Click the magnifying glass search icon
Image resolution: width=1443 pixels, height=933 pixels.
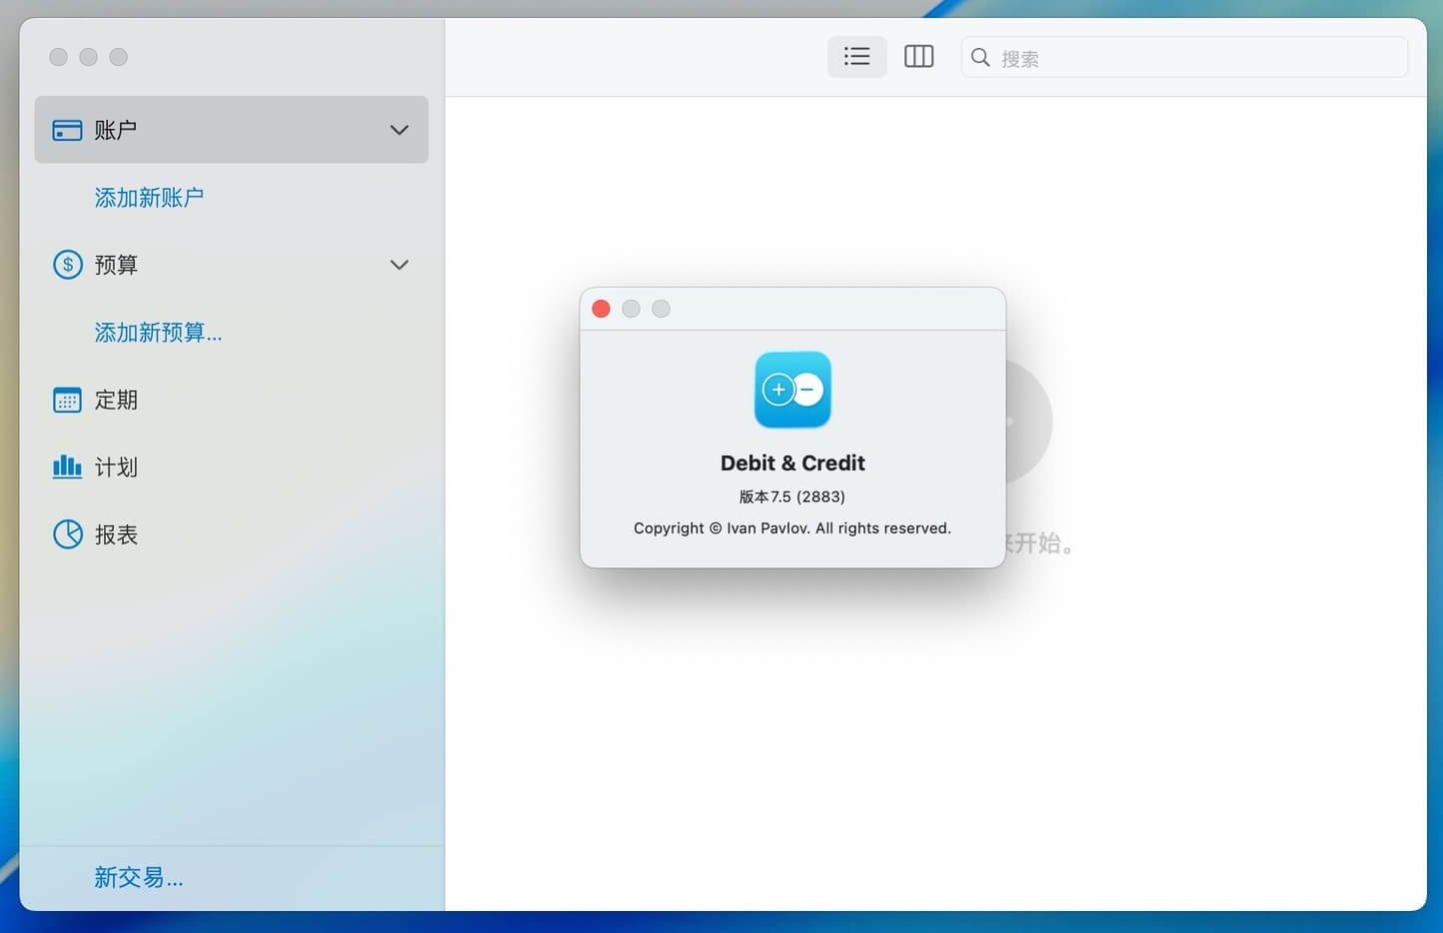[x=980, y=57]
